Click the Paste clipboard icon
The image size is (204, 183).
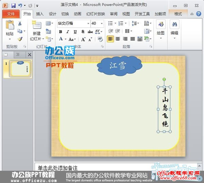tap(10, 26)
